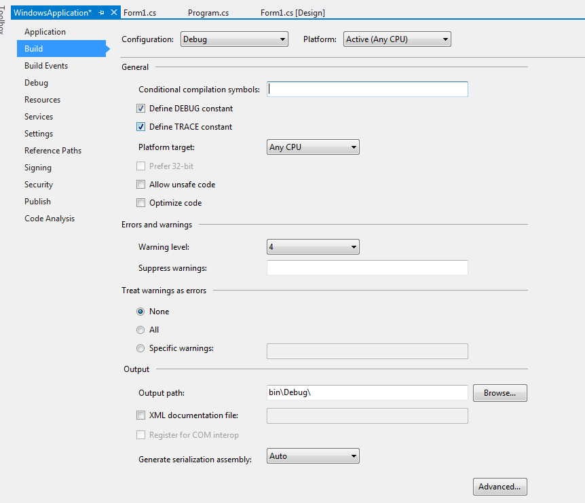The image size is (585, 503).
Task: Pin the WindowsApplication tab
Action: (101, 13)
